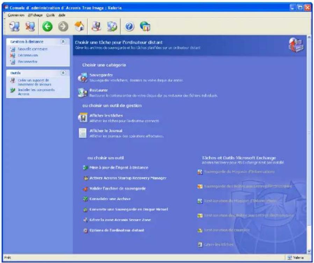Click the main pane scrollbar down arrow
This screenshot has width=314, height=263.
coord(309,251)
